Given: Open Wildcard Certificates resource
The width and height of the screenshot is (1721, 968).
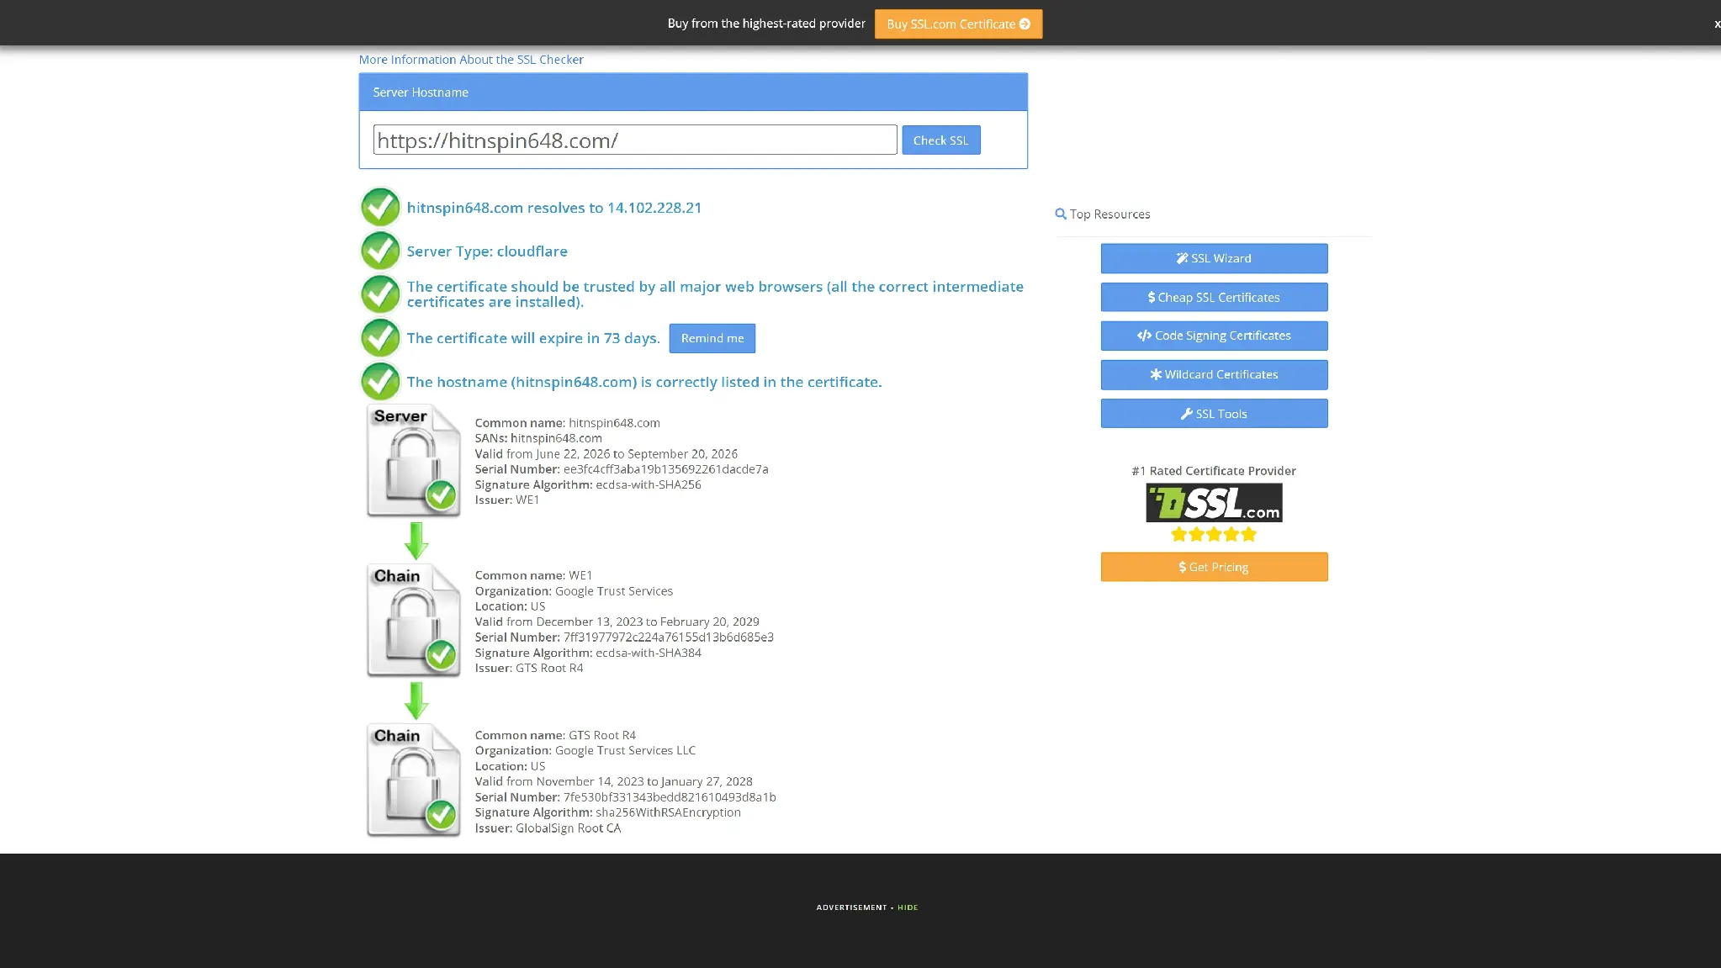Looking at the screenshot, I should (1214, 374).
